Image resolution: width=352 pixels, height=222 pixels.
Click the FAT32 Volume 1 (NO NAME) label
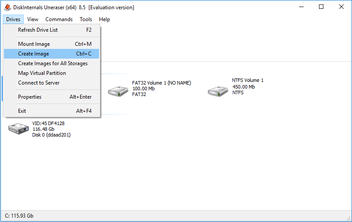tap(161, 83)
